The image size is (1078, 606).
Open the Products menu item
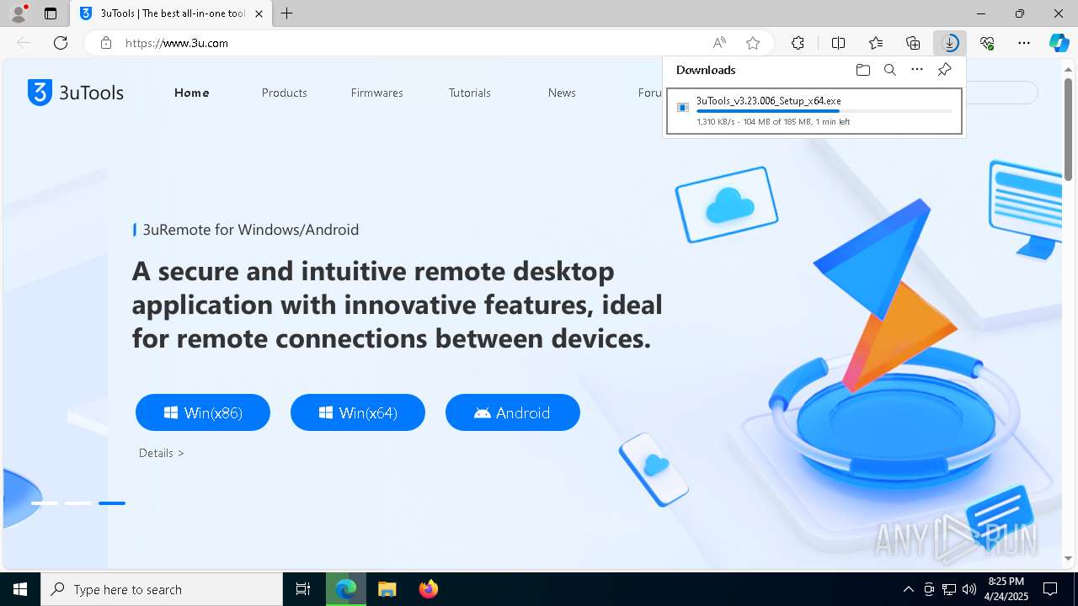click(284, 93)
